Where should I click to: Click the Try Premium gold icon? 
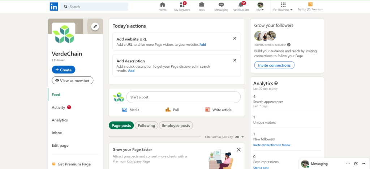click(x=310, y=4)
